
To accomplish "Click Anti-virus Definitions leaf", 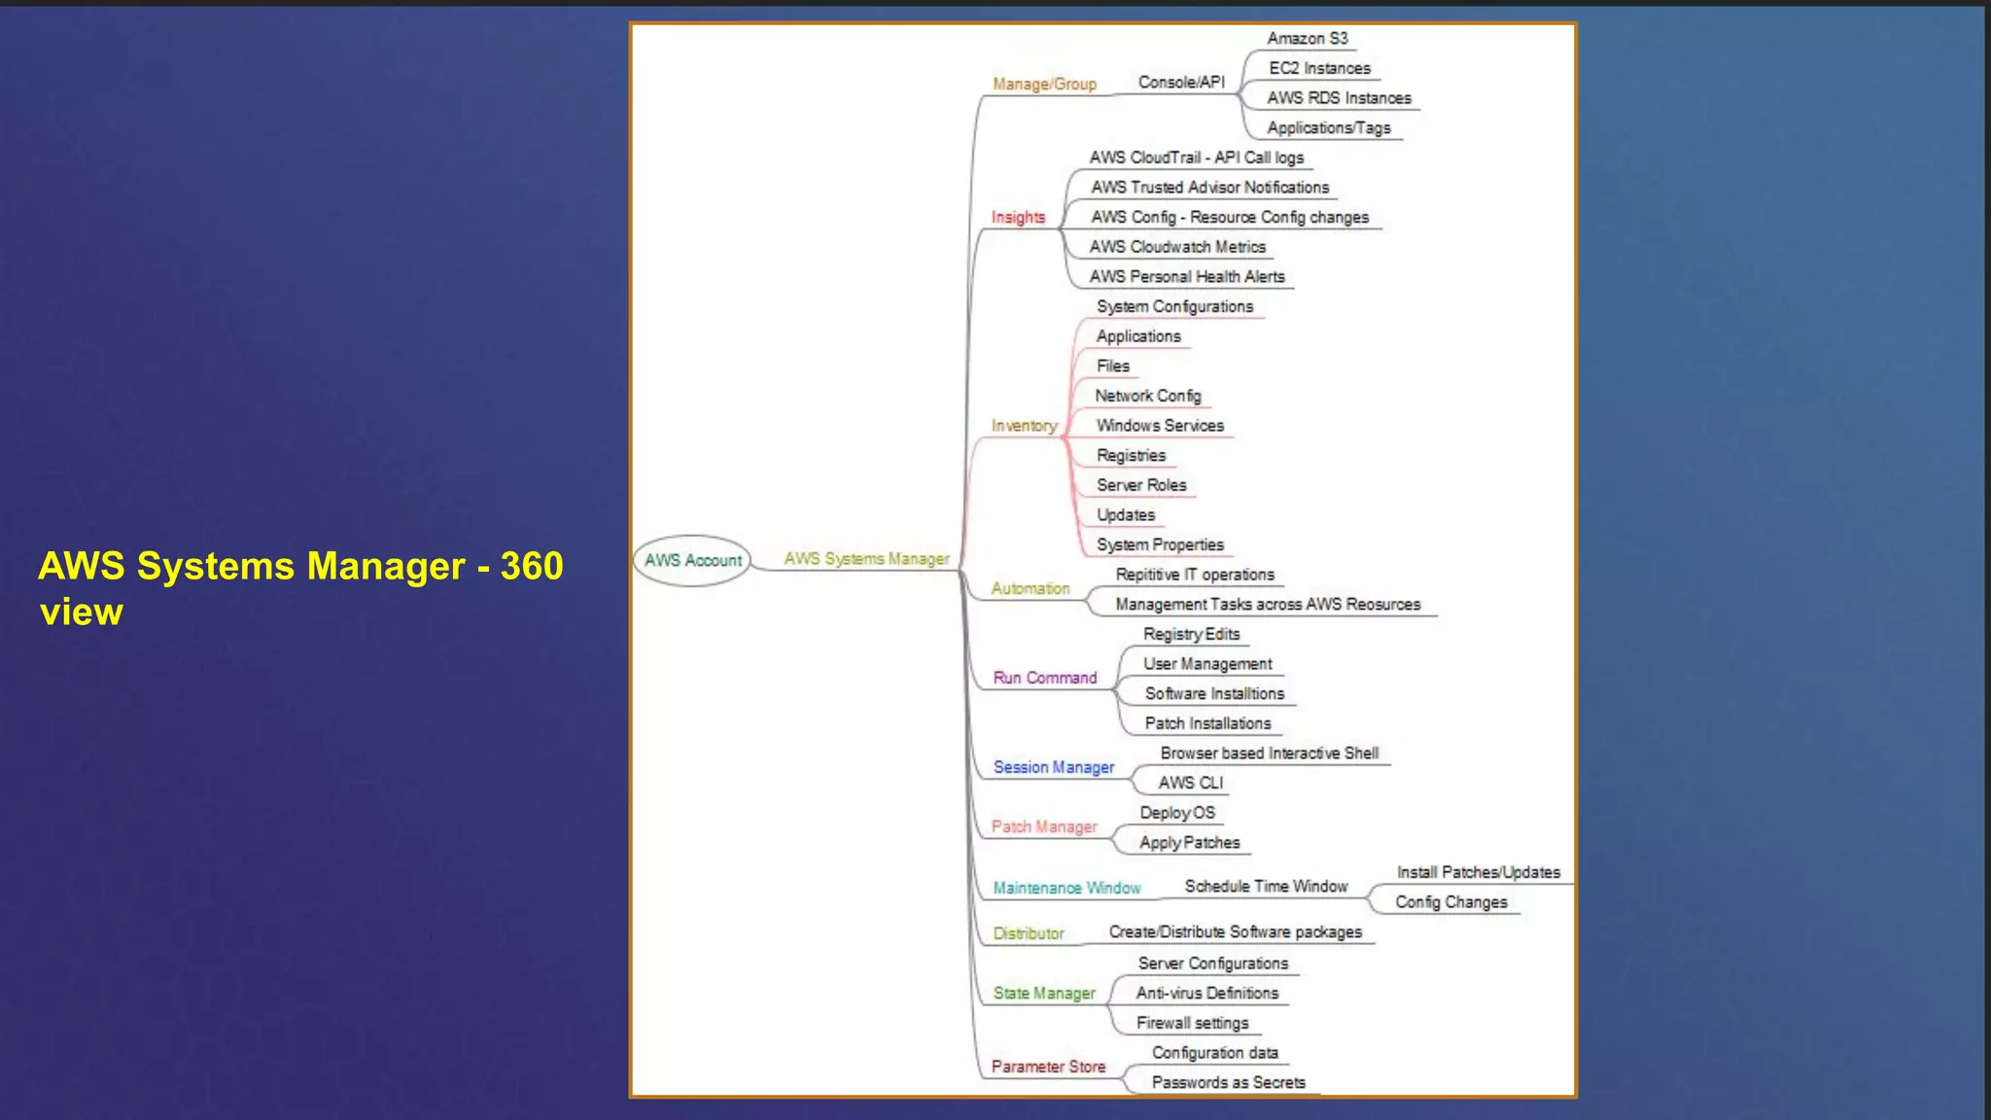I will (x=1206, y=993).
